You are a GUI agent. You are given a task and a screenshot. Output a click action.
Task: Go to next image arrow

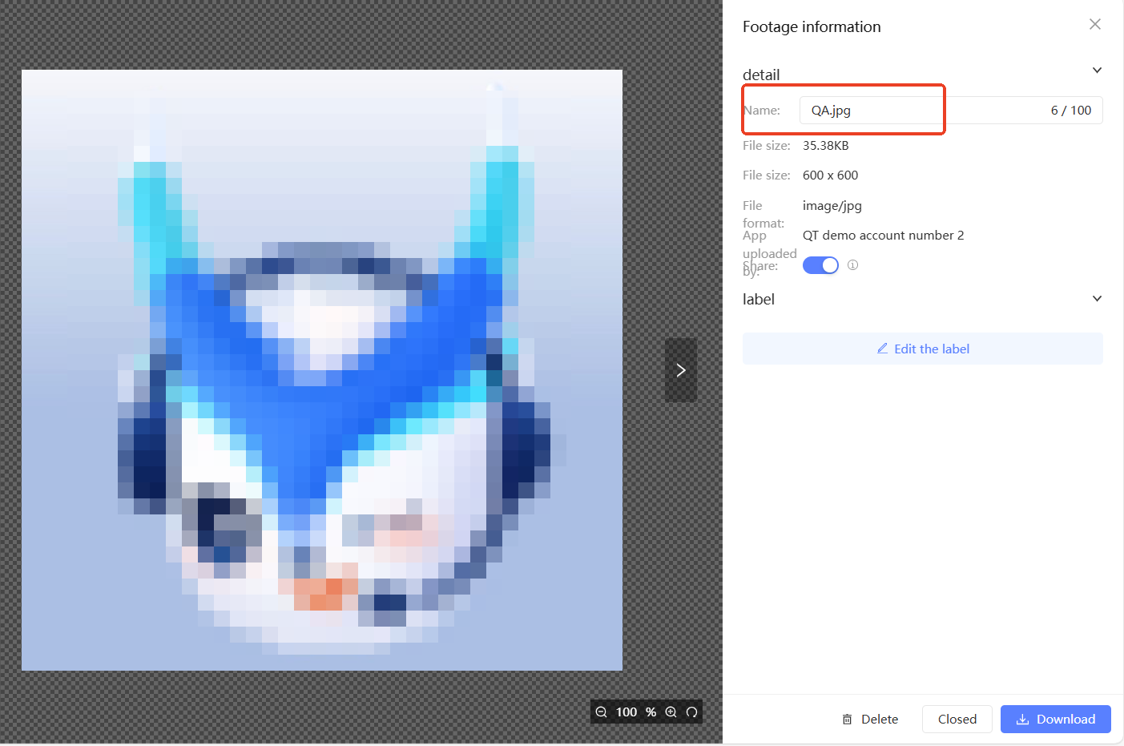point(681,370)
